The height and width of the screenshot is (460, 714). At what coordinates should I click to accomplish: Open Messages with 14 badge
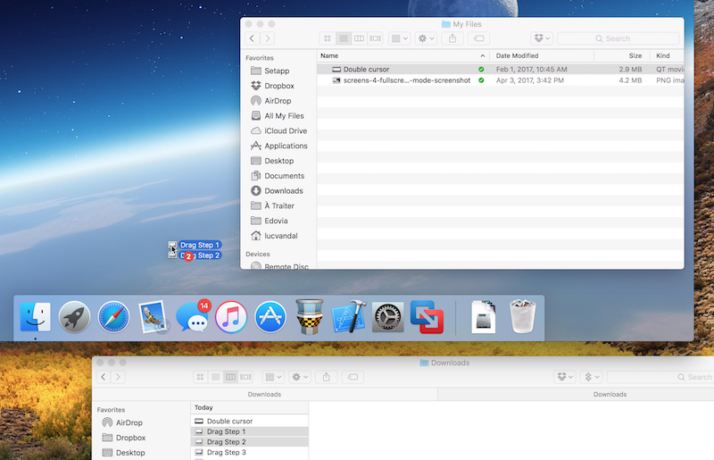tap(193, 316)
